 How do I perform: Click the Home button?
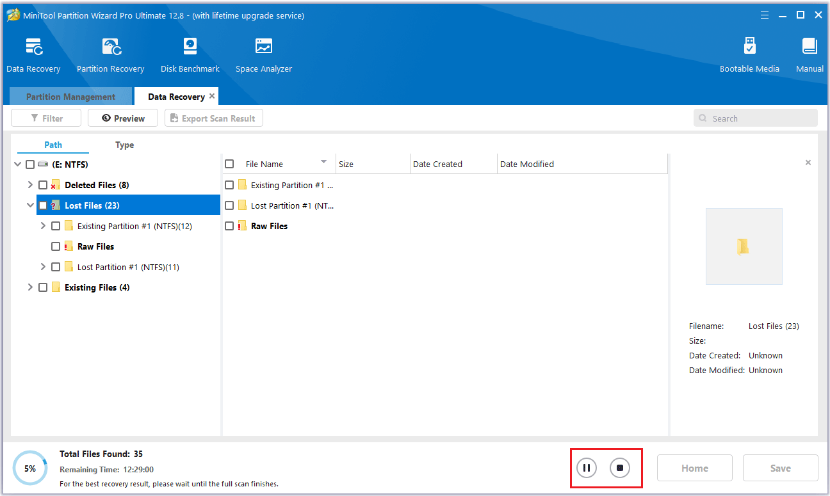(x=695, y=468)
